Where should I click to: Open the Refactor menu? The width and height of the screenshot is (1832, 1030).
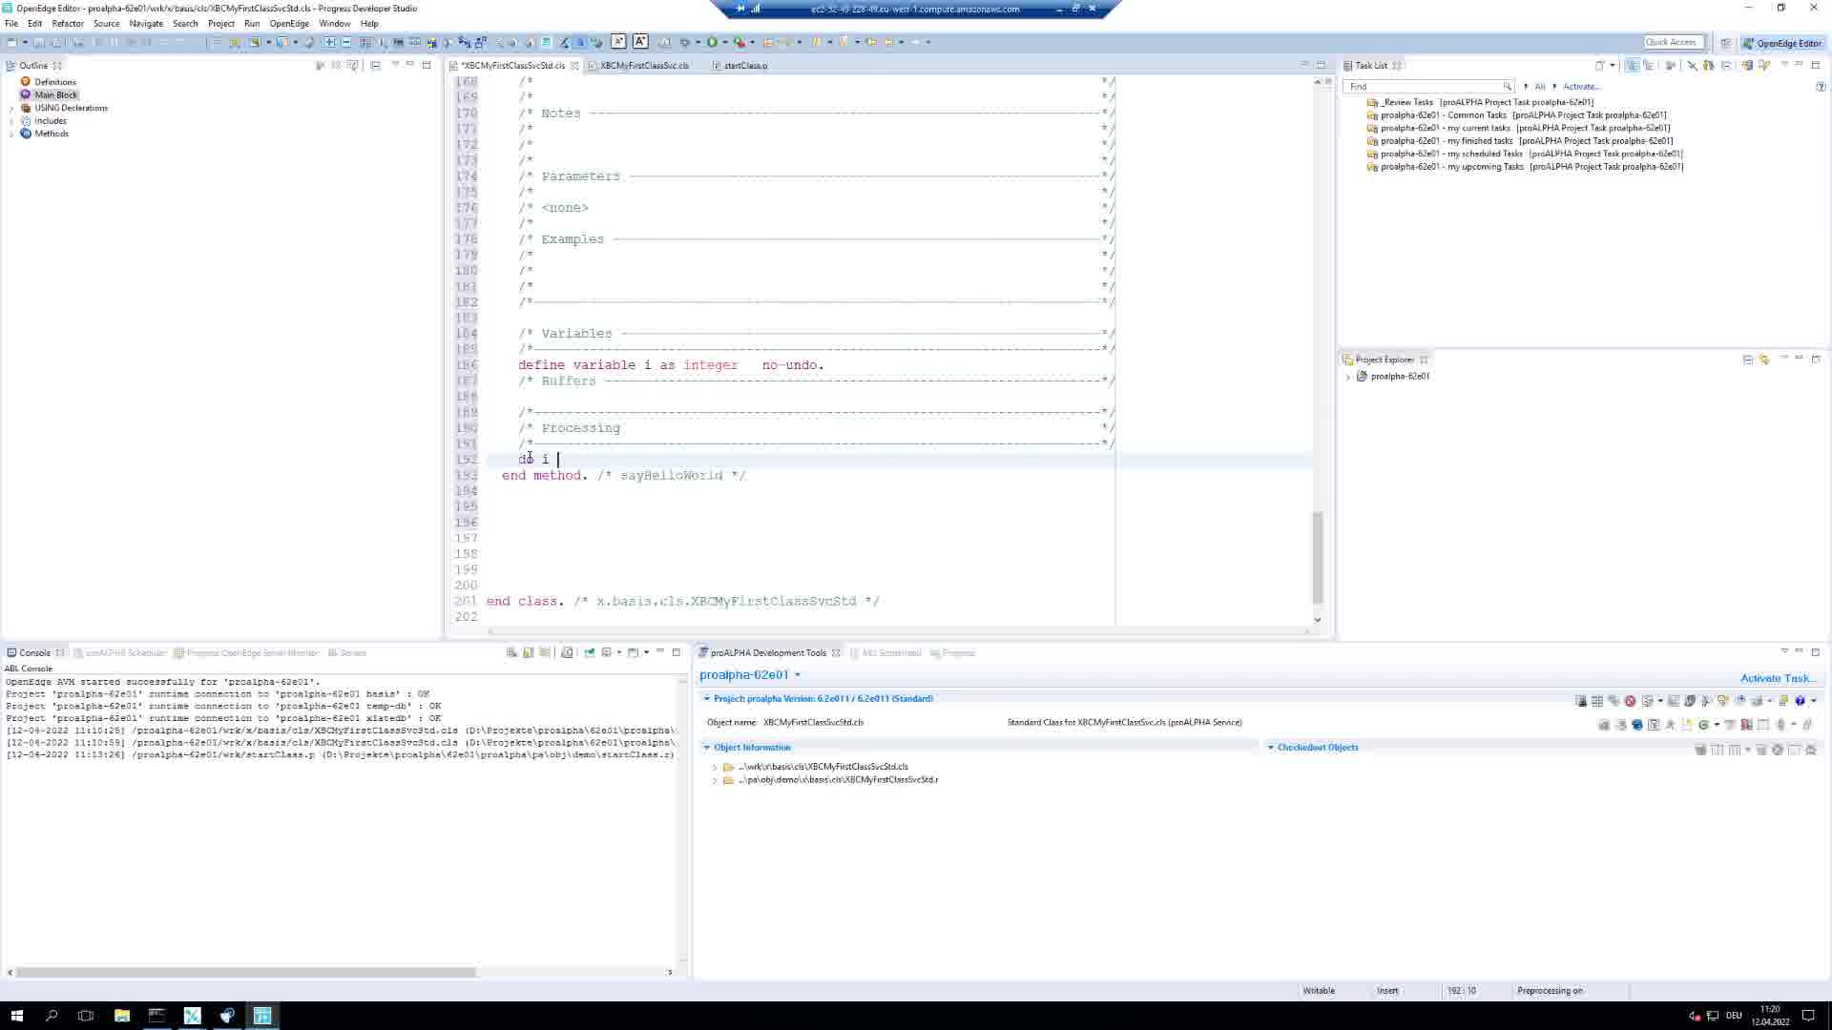[68, 23]
